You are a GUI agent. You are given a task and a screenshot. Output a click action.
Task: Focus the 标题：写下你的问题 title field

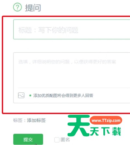pyautogui.click(x=72, y=29)
